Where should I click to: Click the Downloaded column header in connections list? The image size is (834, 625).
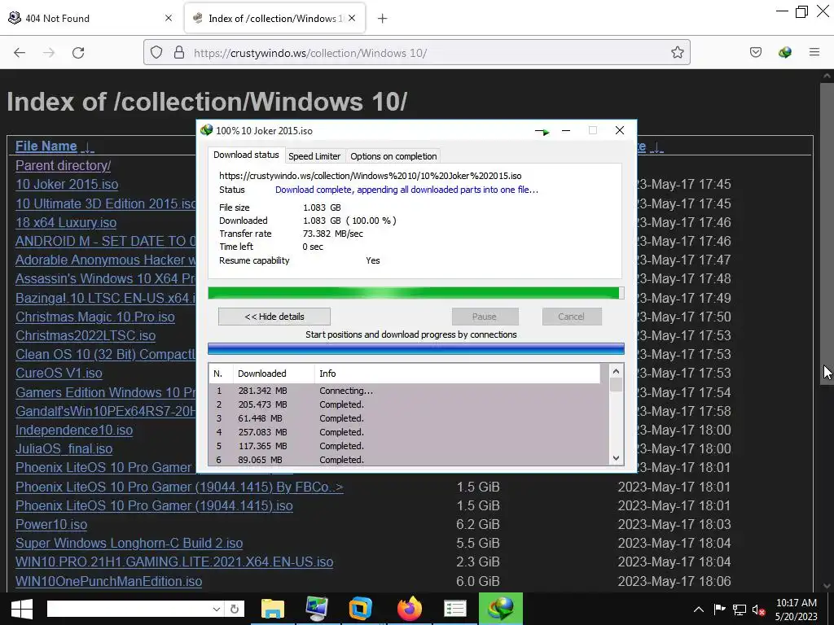[274, 374]
